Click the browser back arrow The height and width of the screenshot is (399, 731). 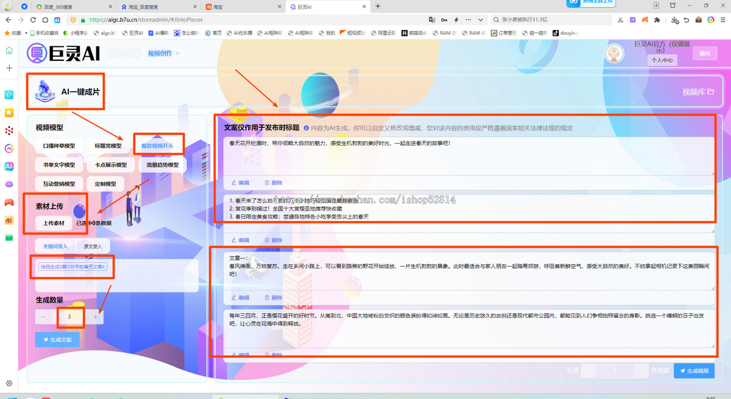click(9, 19)
